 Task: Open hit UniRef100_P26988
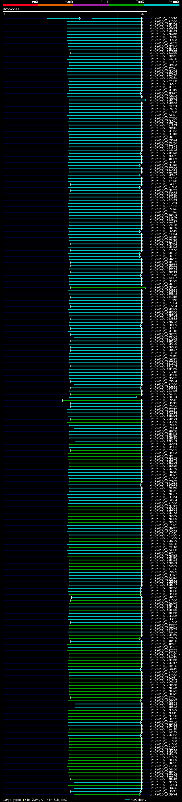(163, 387)
